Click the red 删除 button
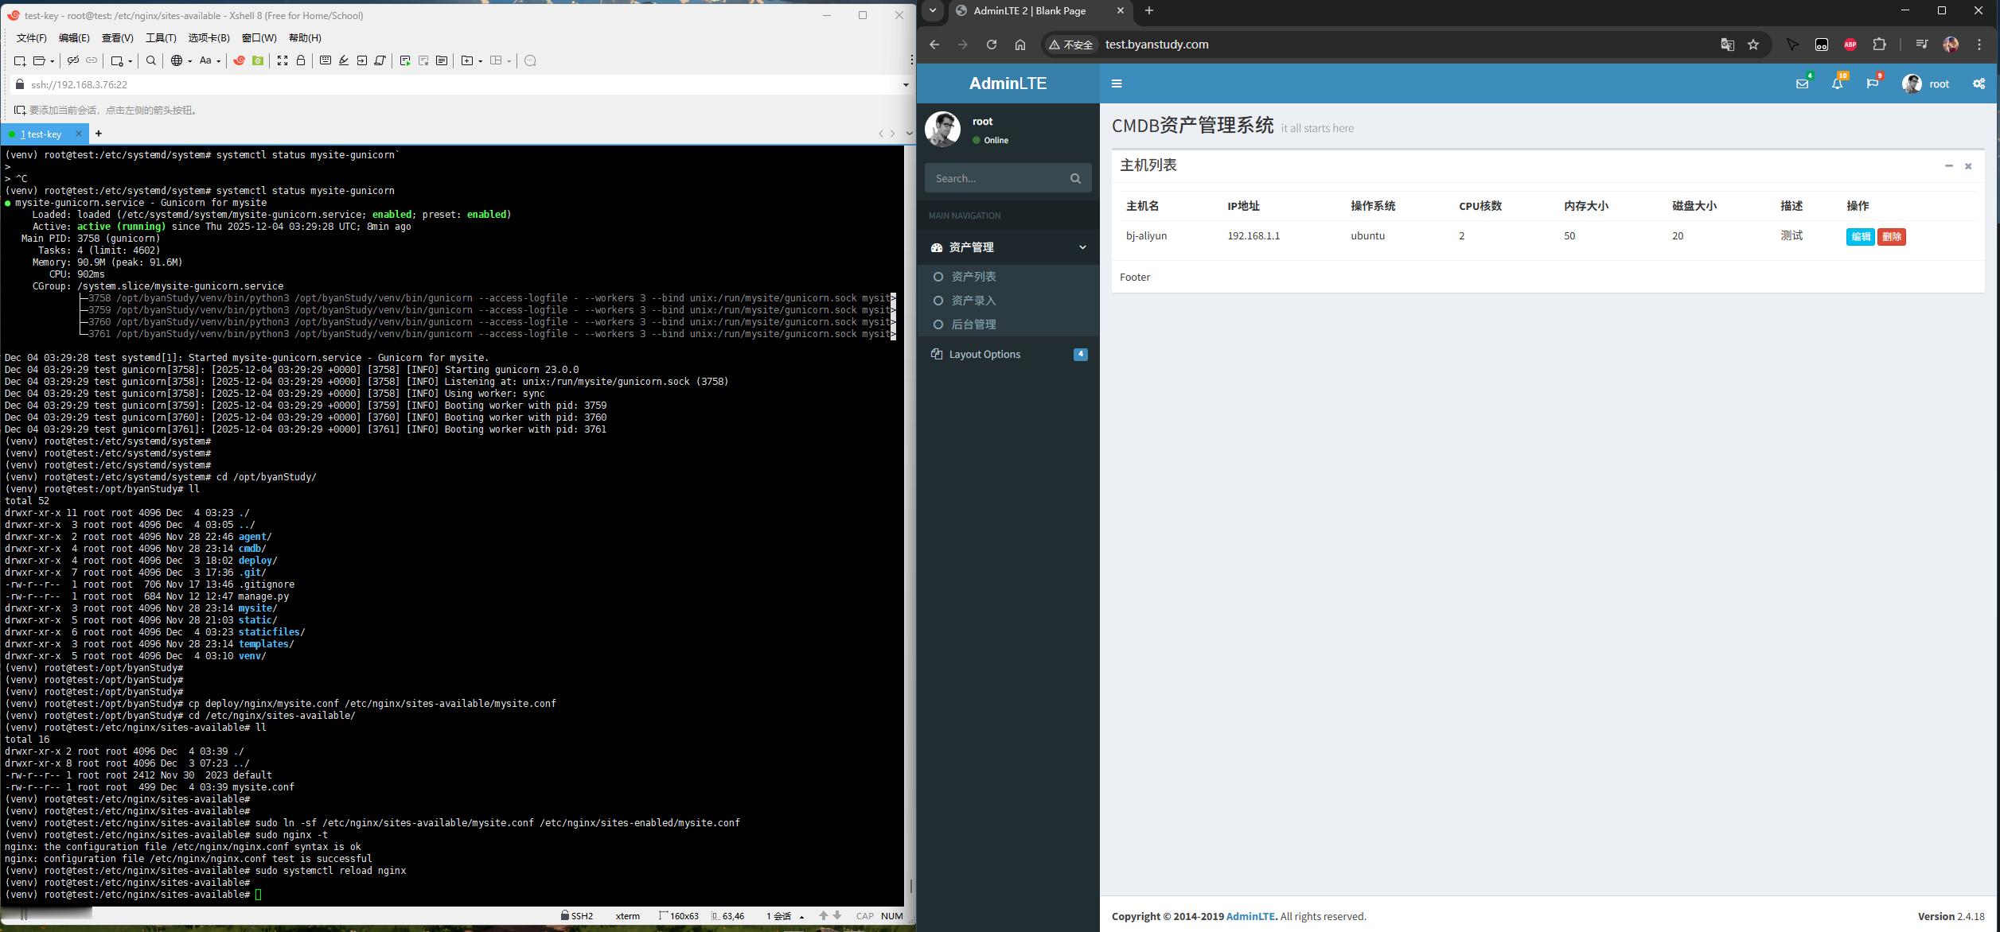The width and height of the screenshot is (2000, 932). (x=1891, y=236)
